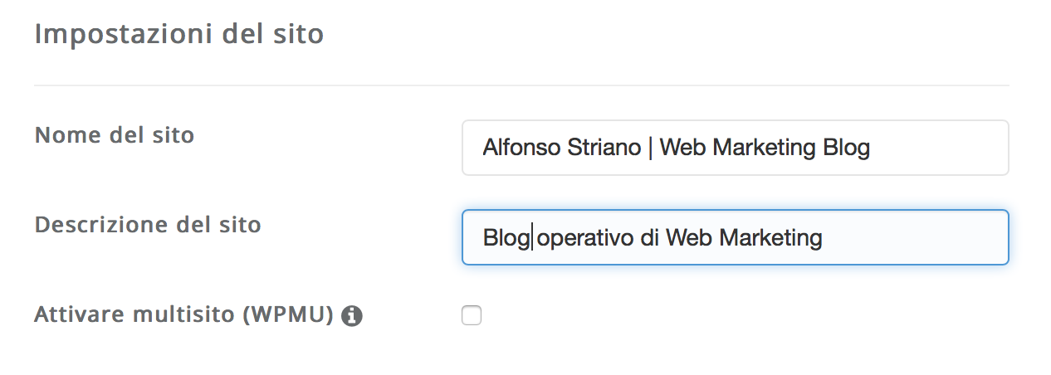Click the "Descrizione del sito" label

(x=148, y=224)
